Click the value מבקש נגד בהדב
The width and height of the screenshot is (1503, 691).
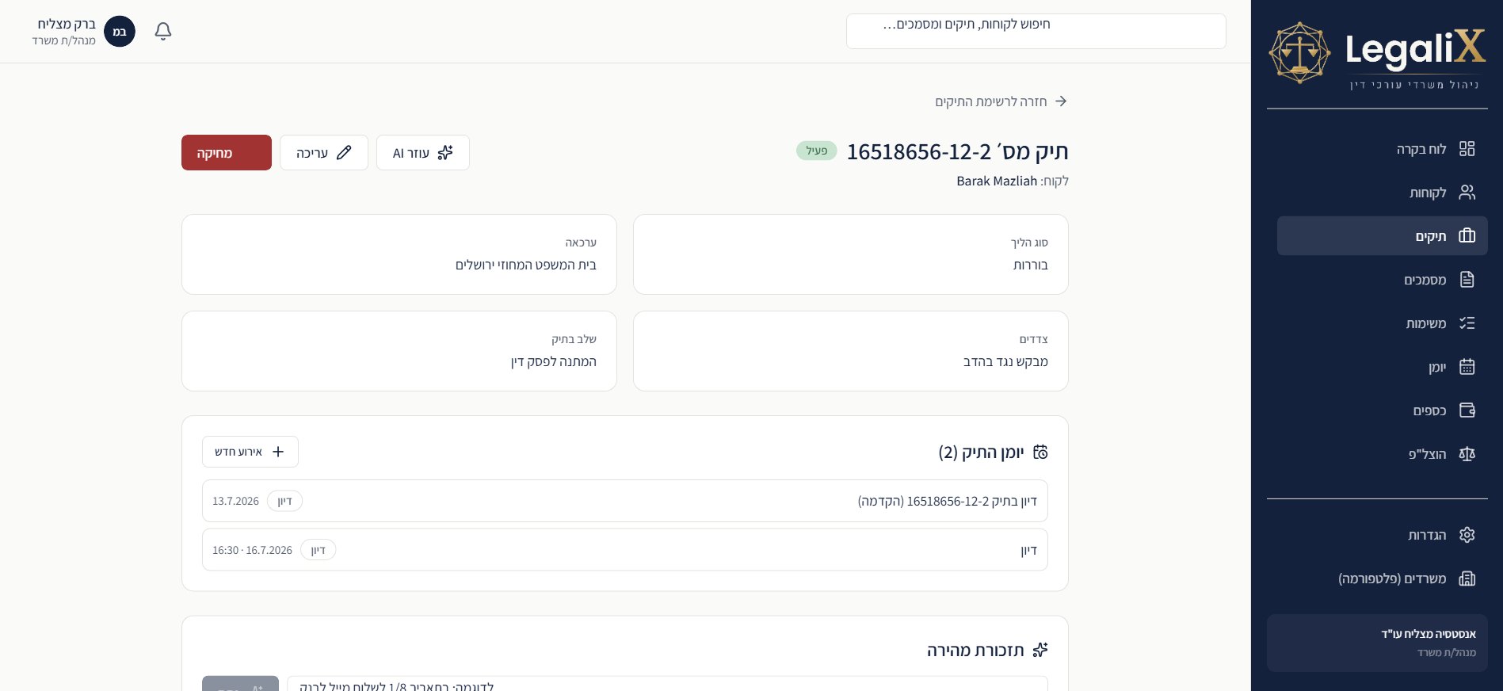1005,361
